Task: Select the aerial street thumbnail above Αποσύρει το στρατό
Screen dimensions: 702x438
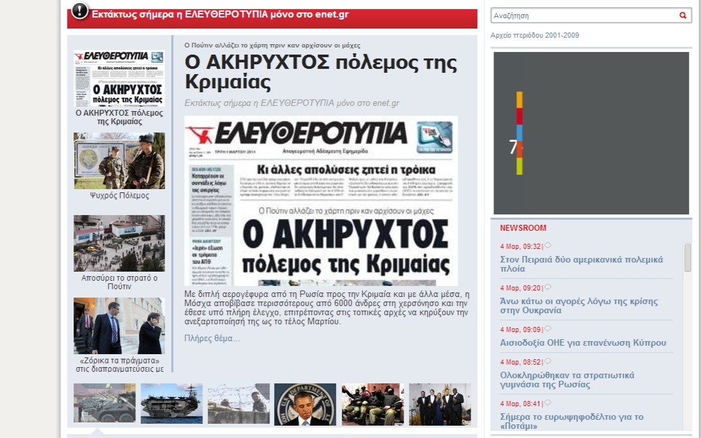Action: point(119,244)
